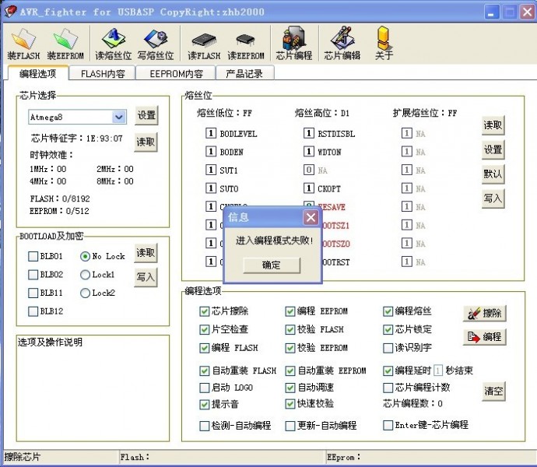The width and height of the screenshot is (537, 467).
Task: Click 读取 button next to 芯片特征字
Action: [146, 142]
